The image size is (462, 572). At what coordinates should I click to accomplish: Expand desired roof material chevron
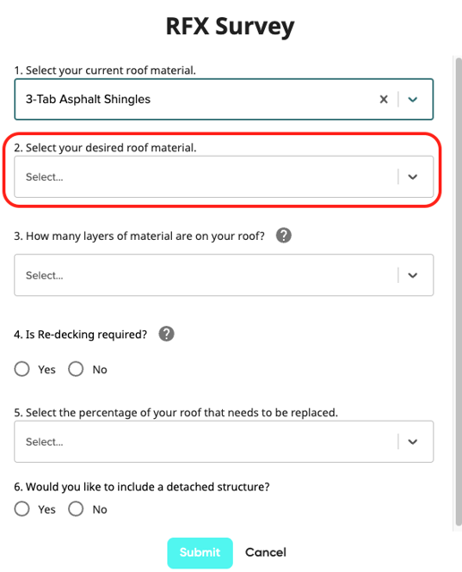(x=413, y=177)
